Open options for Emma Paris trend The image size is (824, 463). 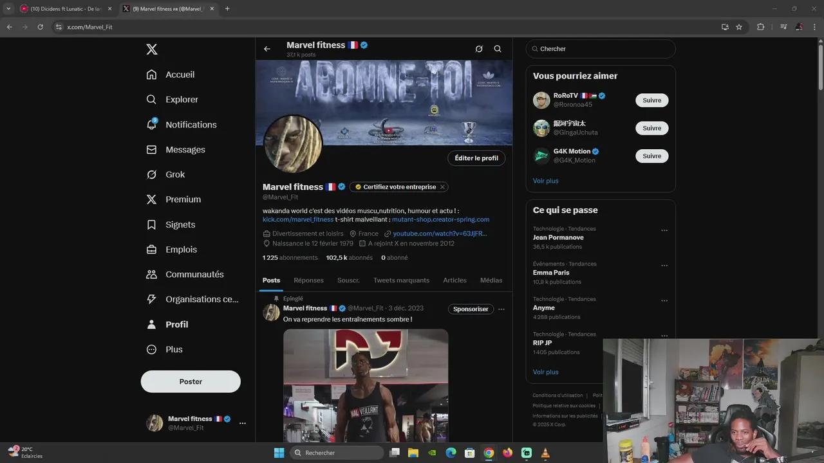[664, 266]
